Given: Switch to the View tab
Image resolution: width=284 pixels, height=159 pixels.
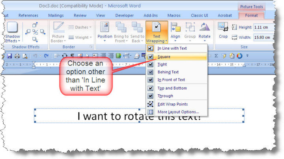Looking at the screenshot, I should click(101, 15).
